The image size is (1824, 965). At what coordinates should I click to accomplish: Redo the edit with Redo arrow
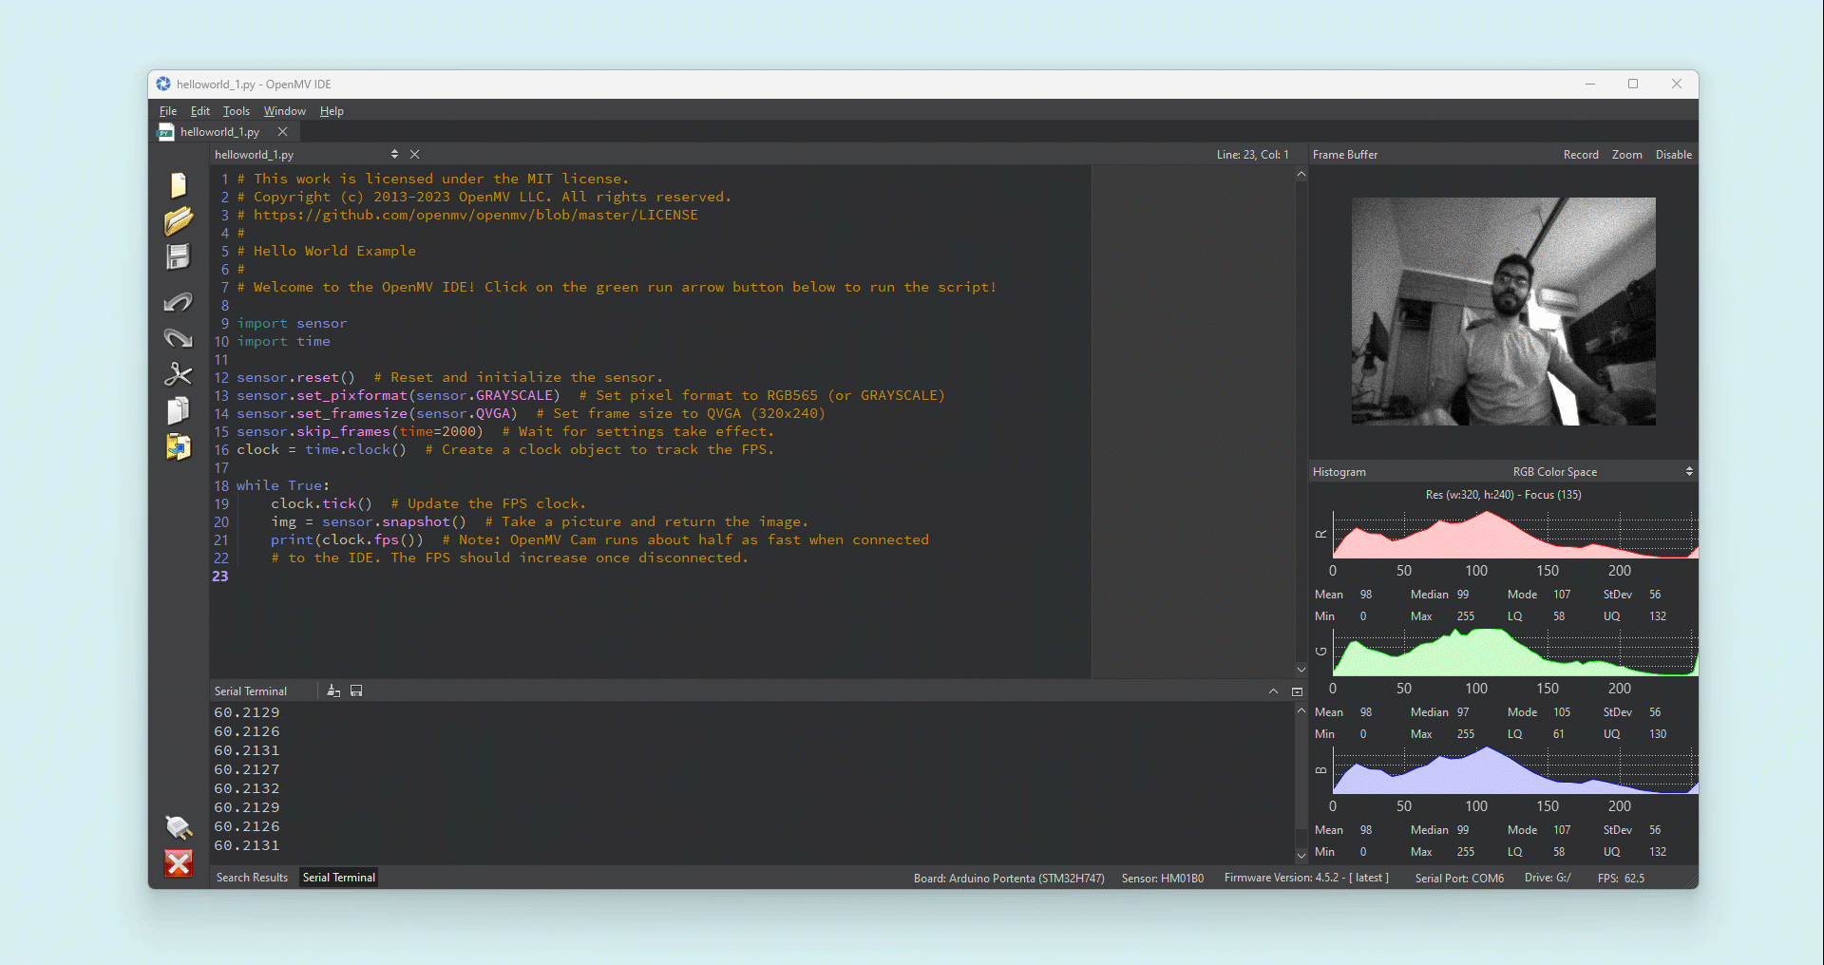coord(179,338)
